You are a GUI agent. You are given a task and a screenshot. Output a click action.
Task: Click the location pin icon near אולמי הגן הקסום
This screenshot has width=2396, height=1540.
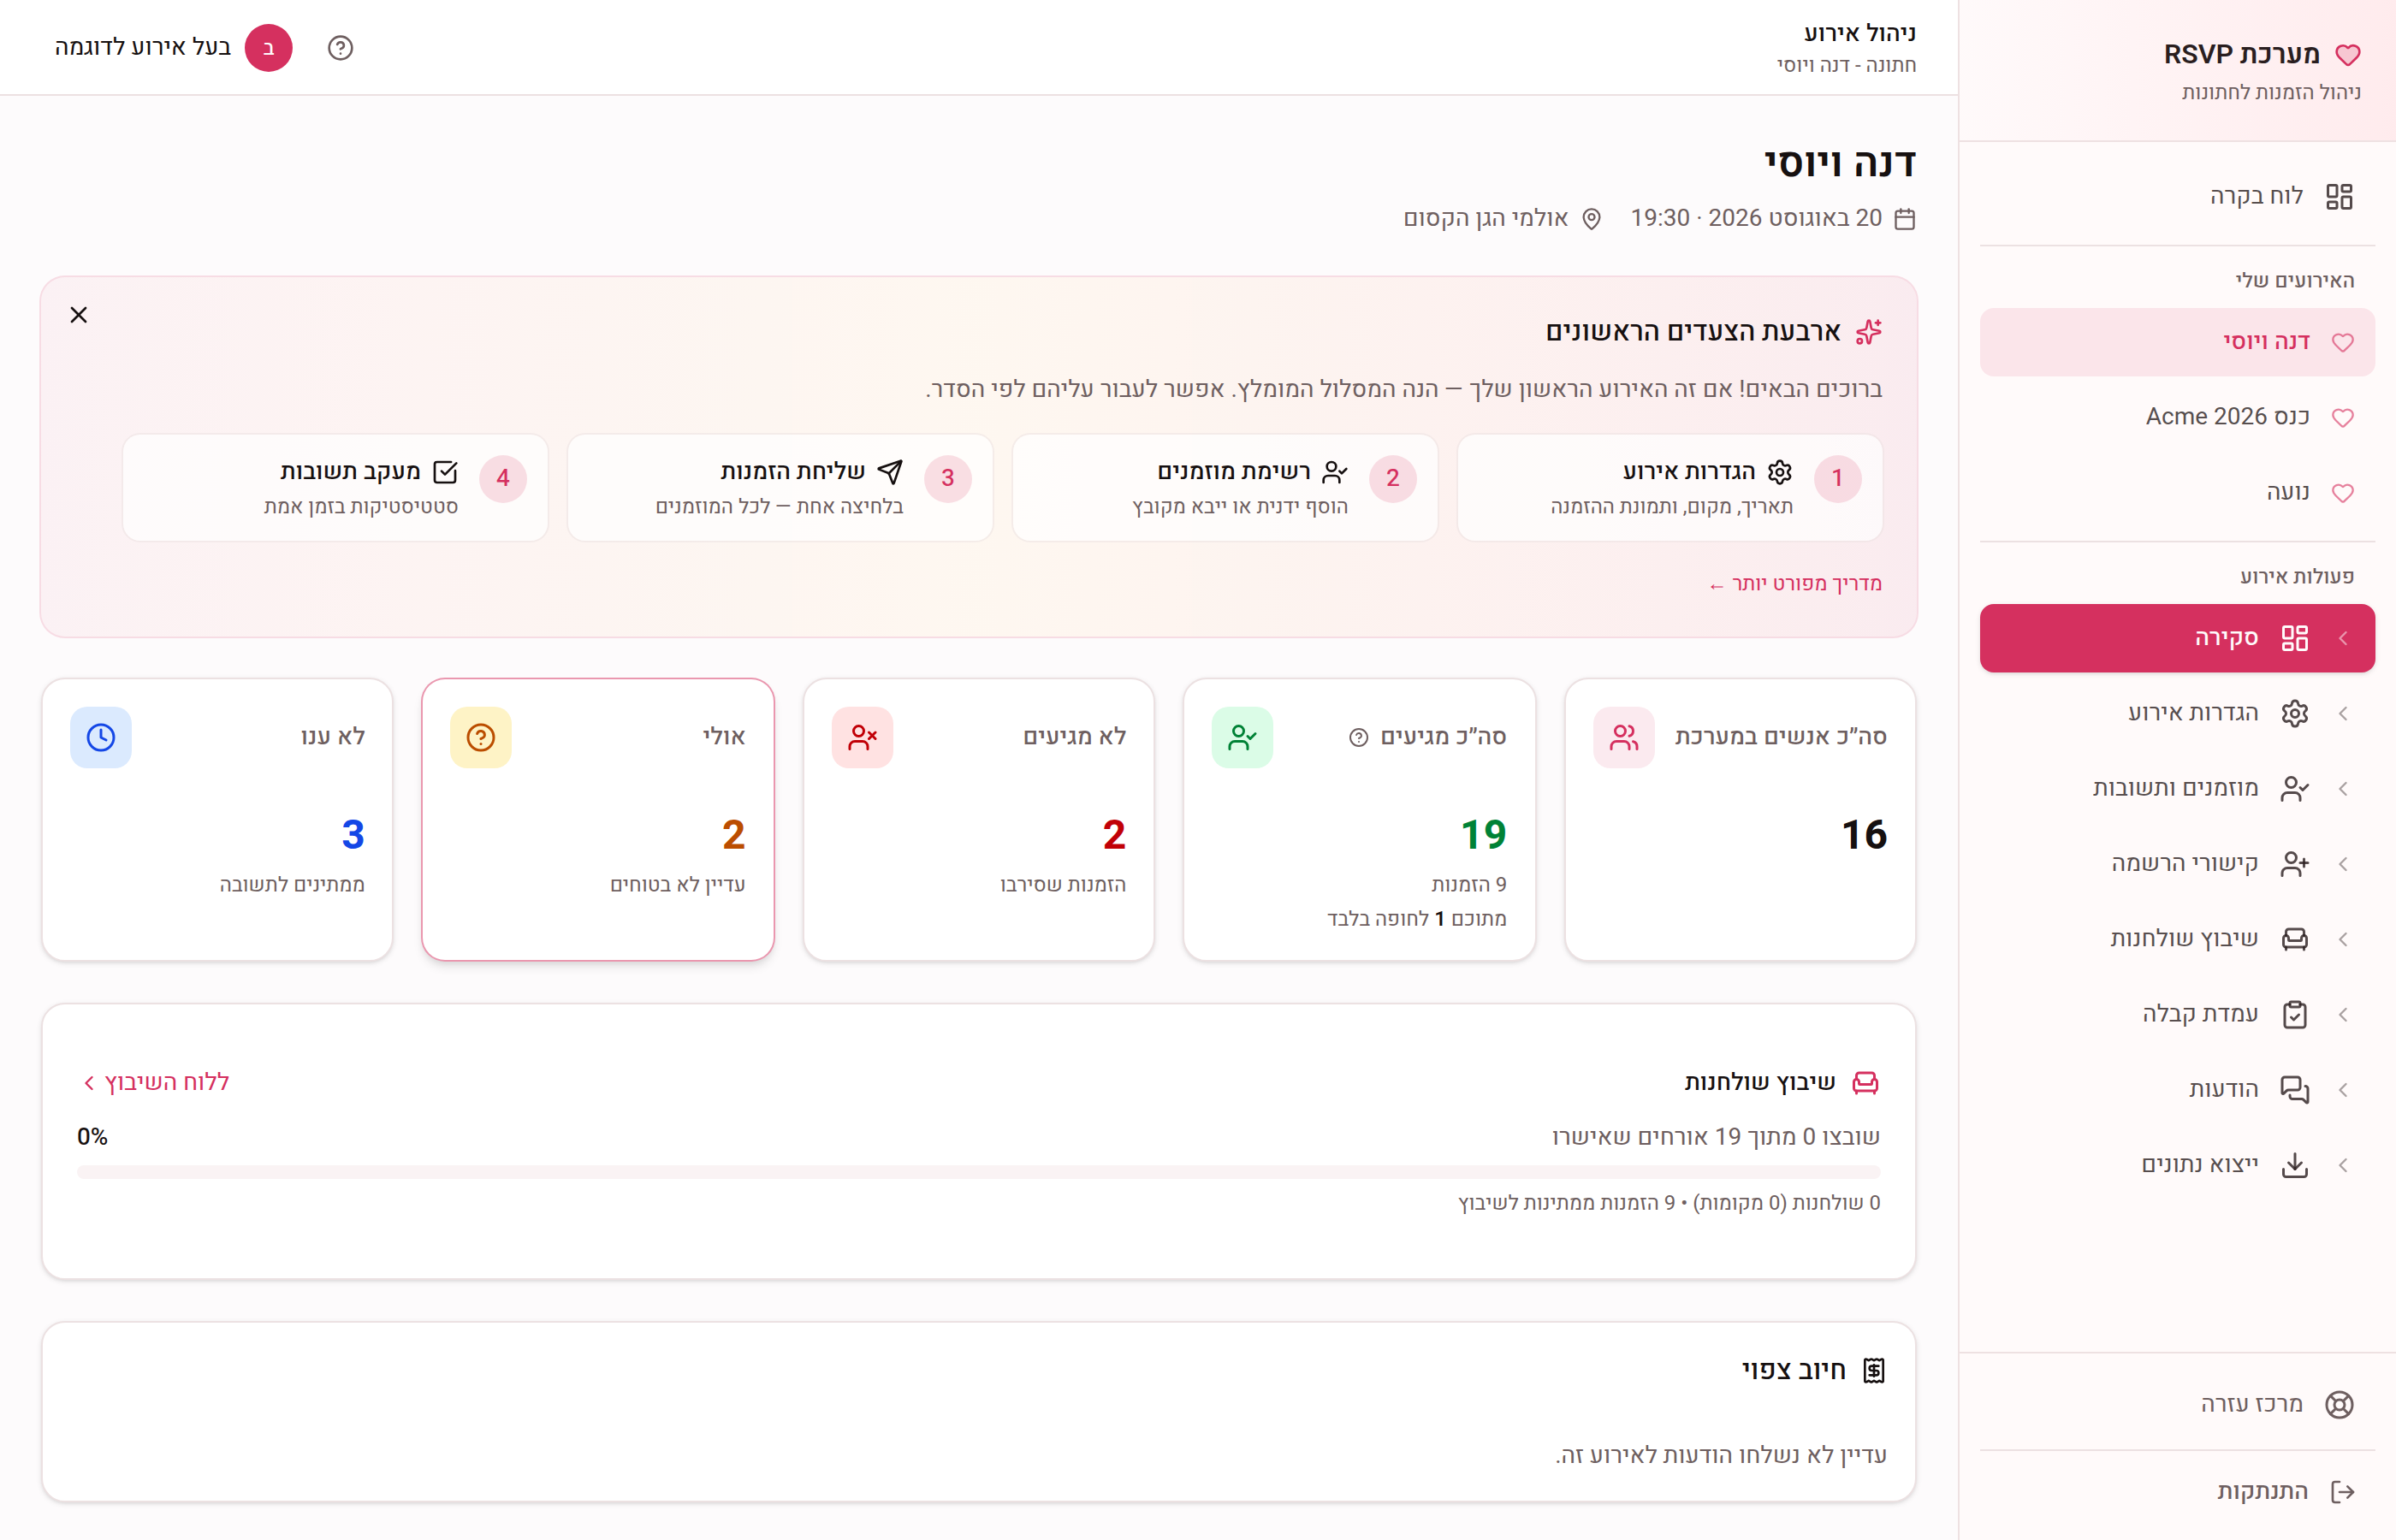tap(1591, 218)
